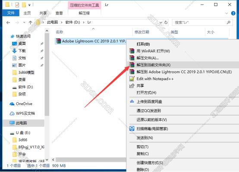
Task: Collapse the ribbon with the chevron
Action: pos(226,13)
